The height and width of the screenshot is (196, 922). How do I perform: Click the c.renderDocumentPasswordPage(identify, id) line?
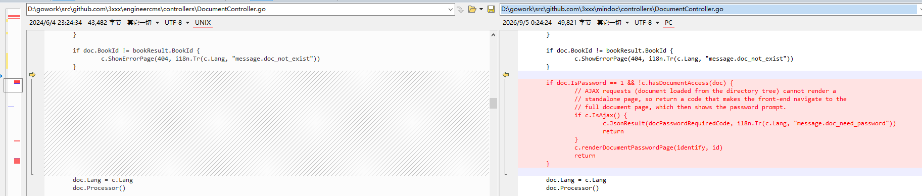tap(649, 148)
